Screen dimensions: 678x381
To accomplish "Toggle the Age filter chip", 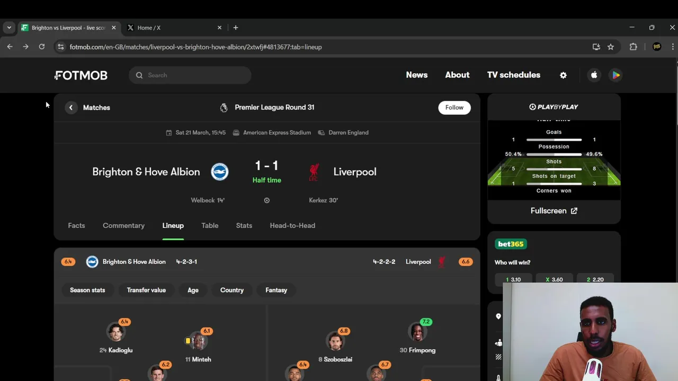I will click(193, 290).
